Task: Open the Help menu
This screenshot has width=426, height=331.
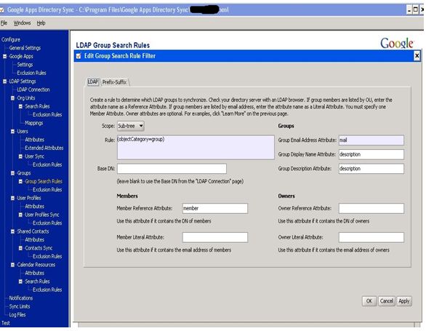Action: (x=41, y=23)
